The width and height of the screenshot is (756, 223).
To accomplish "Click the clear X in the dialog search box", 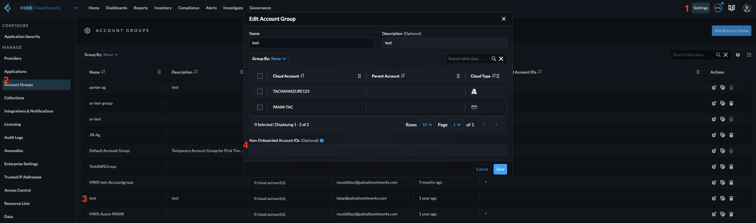I will (x=501, y=59).
